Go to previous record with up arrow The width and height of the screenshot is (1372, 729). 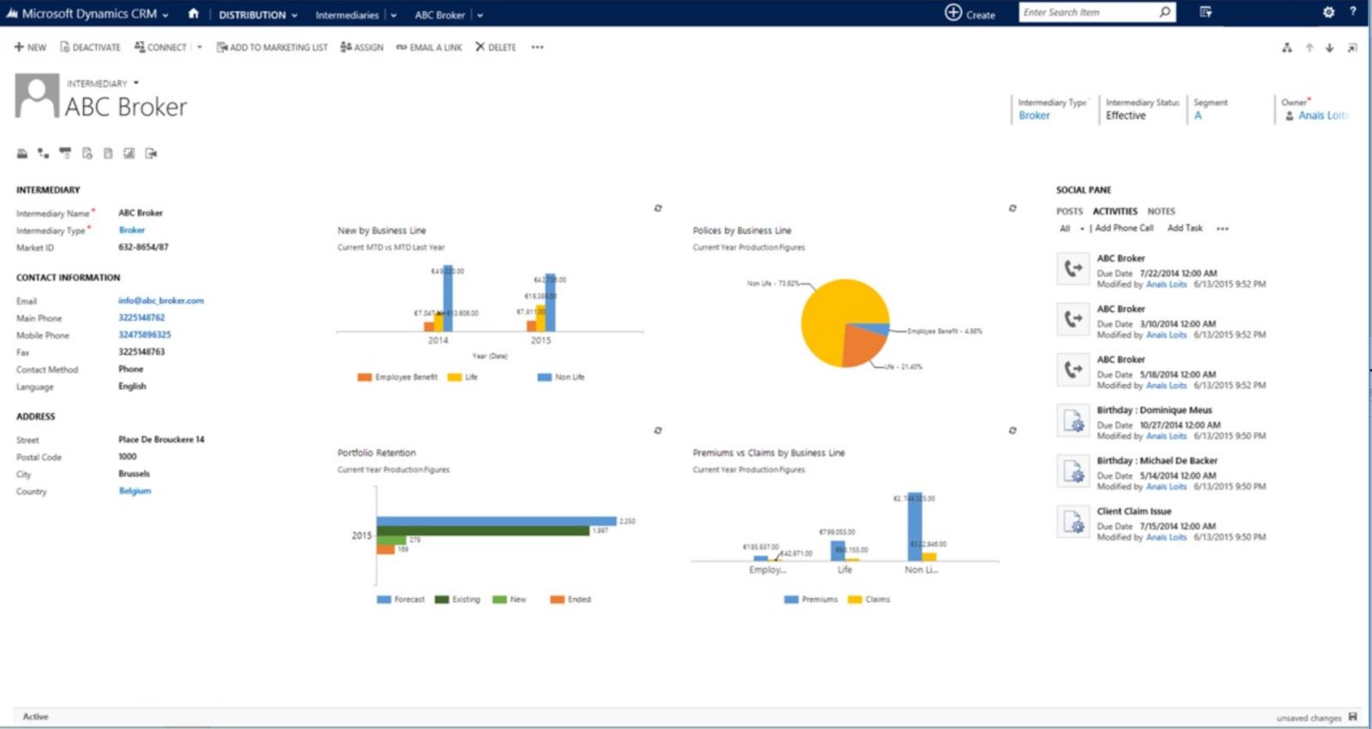pos(1309,48)
